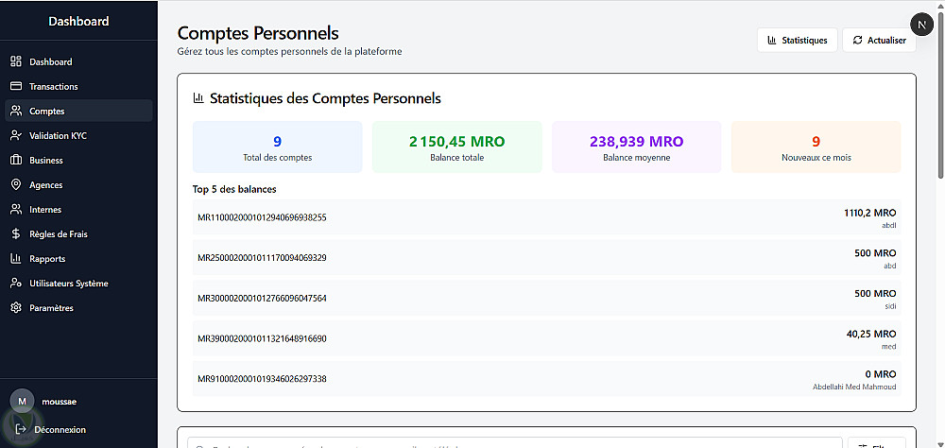View the Rapports section
Screen dimensions: 945x448
(x=78, y=259)
